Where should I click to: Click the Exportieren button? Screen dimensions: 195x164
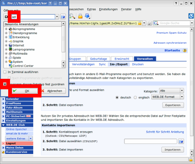pos(173,105)
